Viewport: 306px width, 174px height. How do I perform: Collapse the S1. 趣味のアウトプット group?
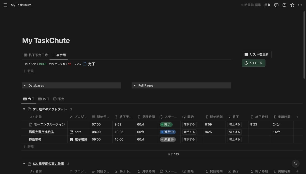coord(24,109)
